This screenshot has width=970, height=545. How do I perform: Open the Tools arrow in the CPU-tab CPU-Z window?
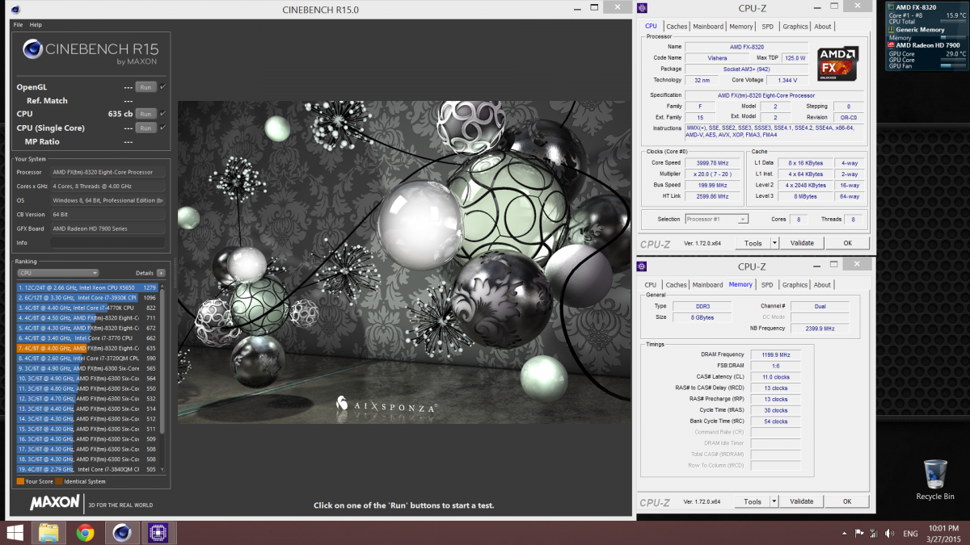click(774, 243)
